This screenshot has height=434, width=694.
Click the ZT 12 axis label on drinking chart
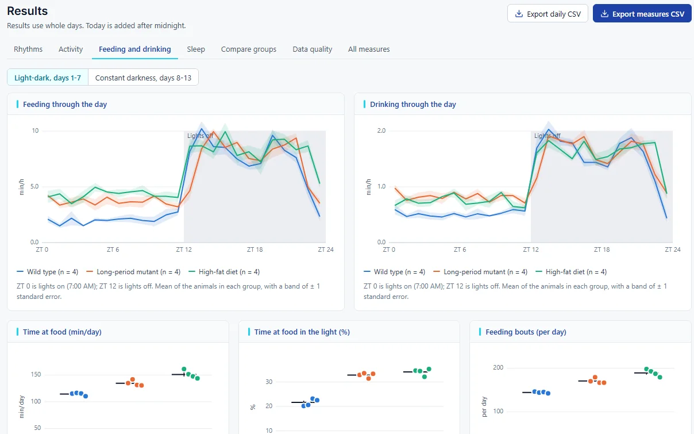[x=531, y=250]
